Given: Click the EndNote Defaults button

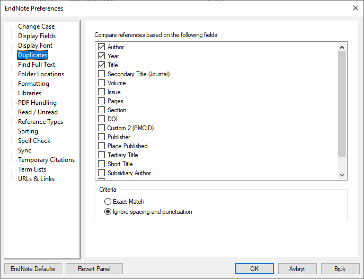Looking at the screenshot, I should pyautogui.click(x=33, y=269).
